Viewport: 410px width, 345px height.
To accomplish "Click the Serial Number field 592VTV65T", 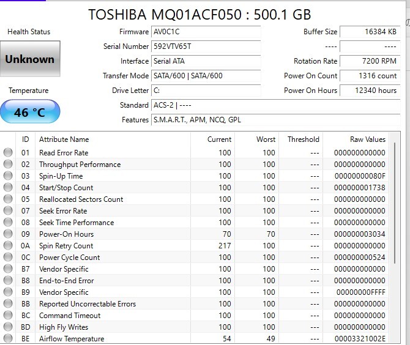I will point(206,46).
